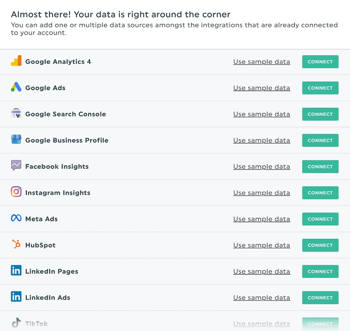Connect the LinkedIn Ads integration
350x331 pixels.
click(x=320, y=297)
